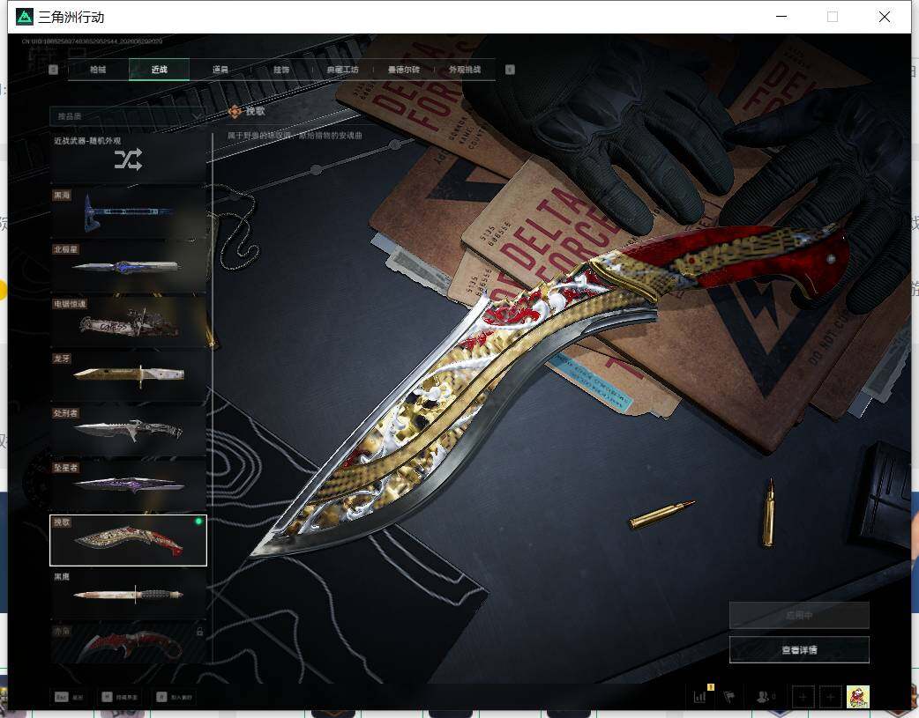Open the 外观挑战 tab
Screen dimensions: 919x718
465,69
